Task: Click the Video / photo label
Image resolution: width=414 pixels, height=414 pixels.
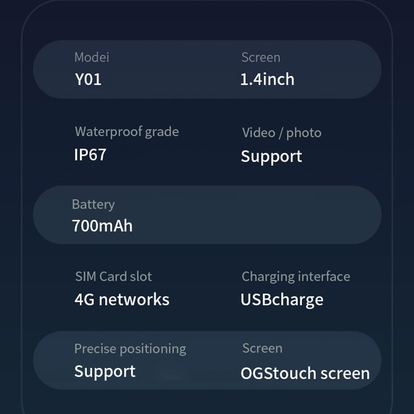Action: [282, 132]
